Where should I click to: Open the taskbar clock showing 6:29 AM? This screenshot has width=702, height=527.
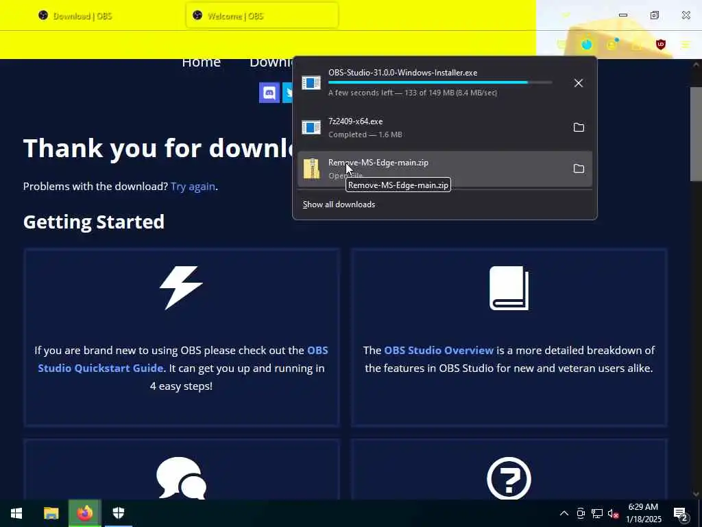click(x=643, y=513)
